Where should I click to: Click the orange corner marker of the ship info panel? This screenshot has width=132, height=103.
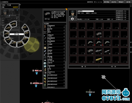click(x=66, y=9)
